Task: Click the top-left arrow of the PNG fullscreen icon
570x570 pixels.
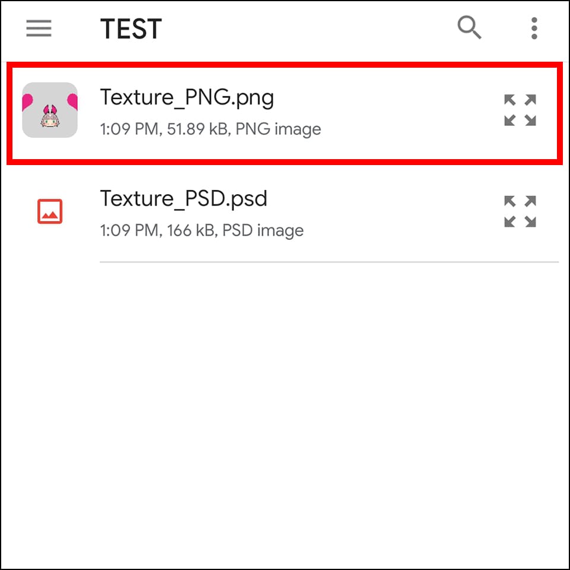Action: click(510, 100)
